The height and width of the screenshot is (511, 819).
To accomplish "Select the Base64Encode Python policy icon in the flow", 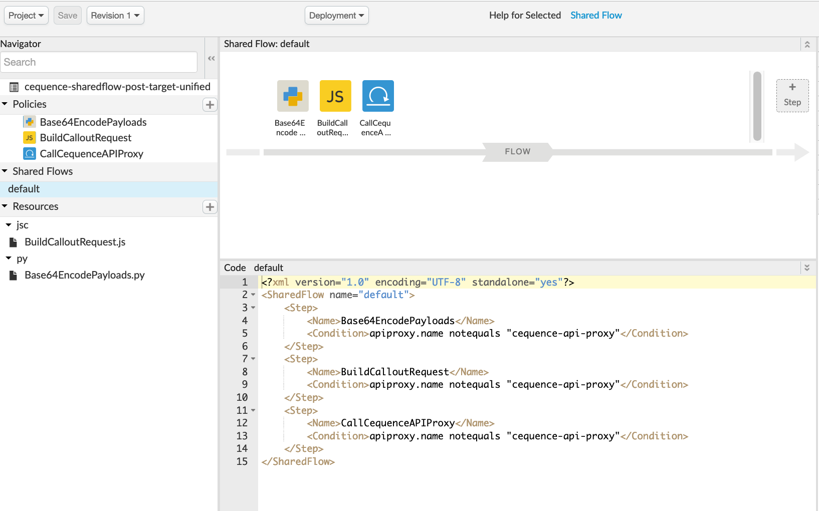I will click(292, 96).
